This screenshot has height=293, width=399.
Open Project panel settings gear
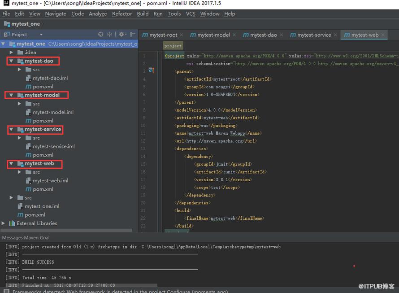pos(122,34)
